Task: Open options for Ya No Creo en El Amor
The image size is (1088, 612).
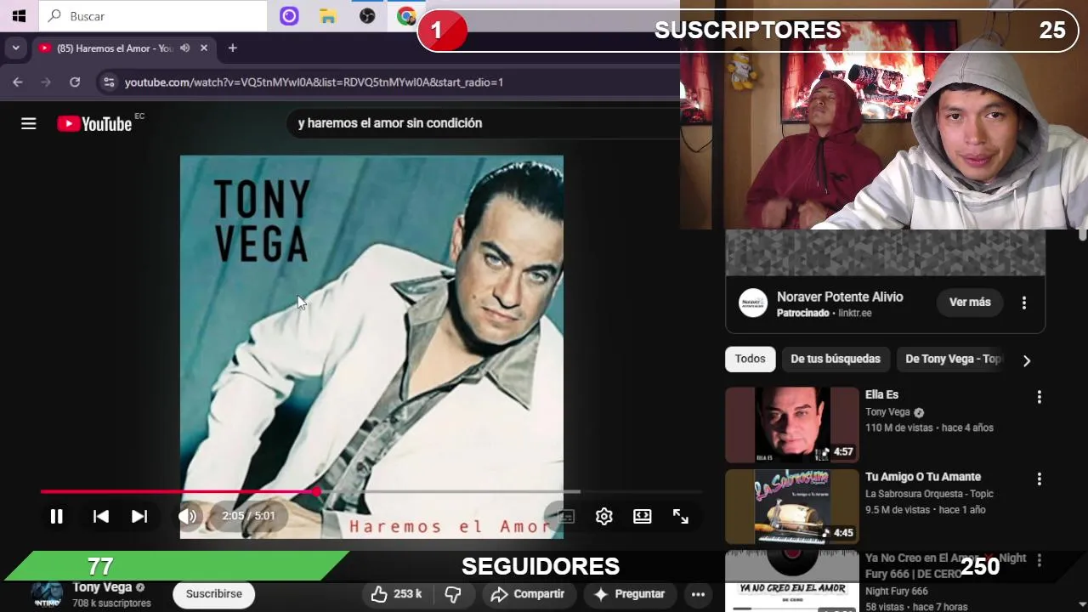Action: coord(1039,561)
